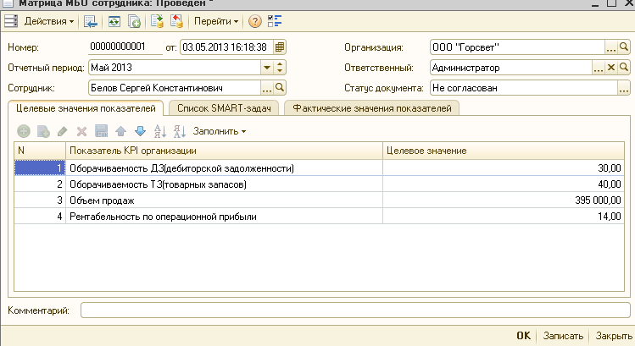Click the Целевое значение column header

504,151
